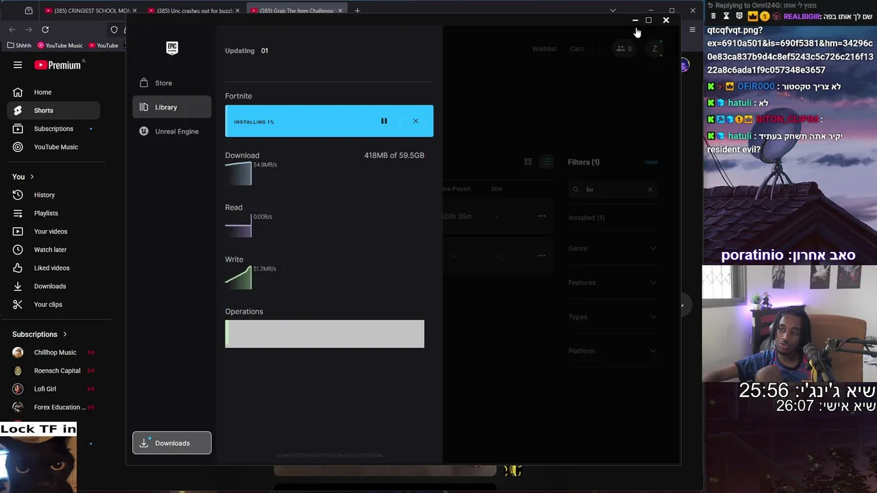The height and width of the screenshot is (493, 877).
Task: Open the Firefox View icon before tabs
Action: 28,11
